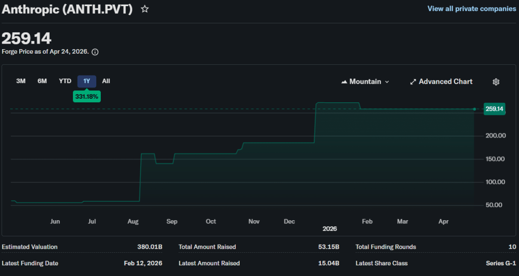View all private companies link
This screenshot has height=276, width=519.
point(472,9)
